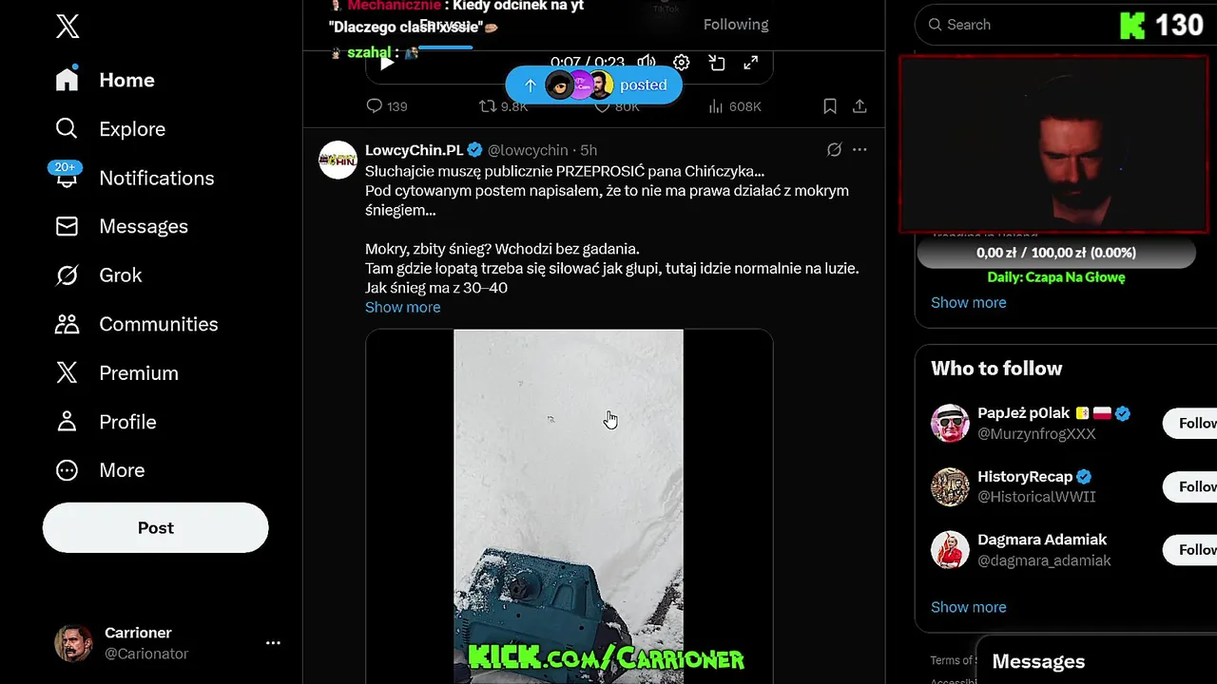Mute the video sound

pyautogui.click(x=647, y=63)
